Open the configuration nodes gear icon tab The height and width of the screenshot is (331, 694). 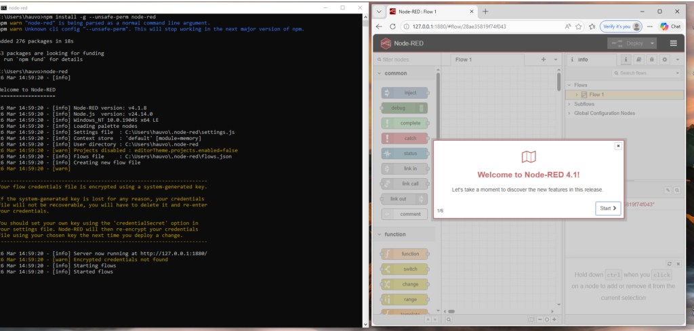click(x=664, y=60)
